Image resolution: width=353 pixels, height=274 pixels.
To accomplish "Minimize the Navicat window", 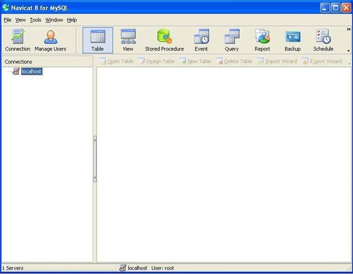I will coord(325,8).
